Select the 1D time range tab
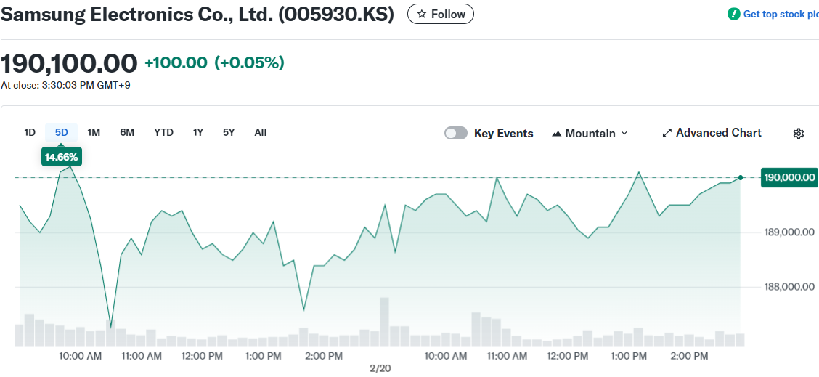 [30, 132]
